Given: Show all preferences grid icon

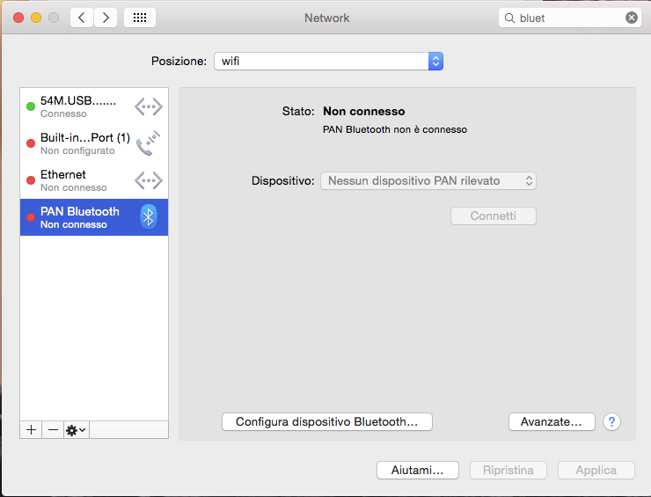Looking at the screenshot, I should click(x=140, y=18).
